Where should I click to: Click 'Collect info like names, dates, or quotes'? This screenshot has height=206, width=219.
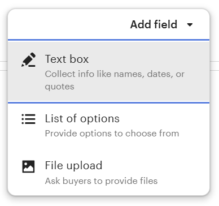pyautogui.click(x=115, y=80)
